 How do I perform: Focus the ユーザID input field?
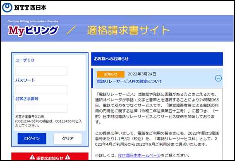pyautogui.click(x=41, y=71)
